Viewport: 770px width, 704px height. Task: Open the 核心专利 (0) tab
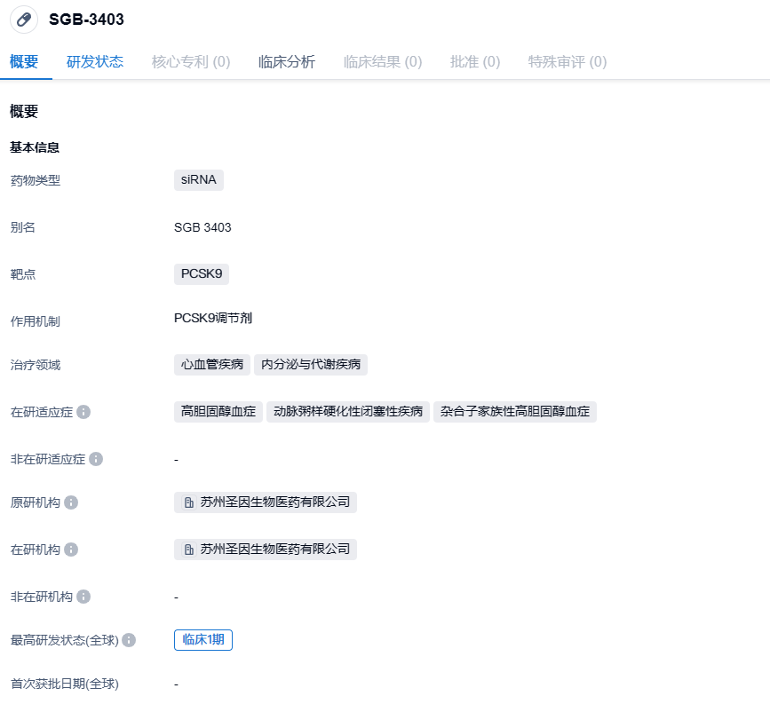coord(191,62)
